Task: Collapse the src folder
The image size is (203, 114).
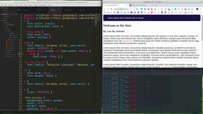Action: click(3, 27)
